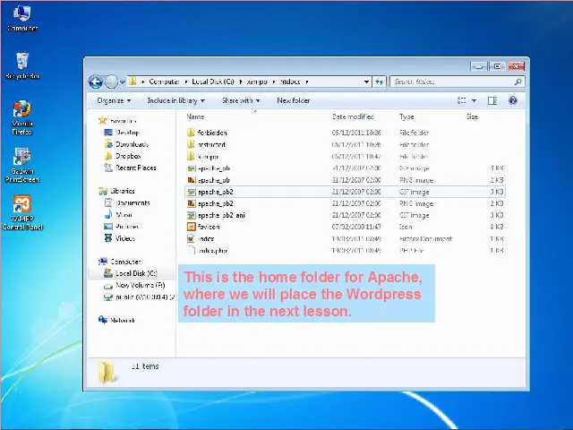Select Computer in the address breadcrumb
The width and height of the screenshot is (573, 430).
(164, 82)
